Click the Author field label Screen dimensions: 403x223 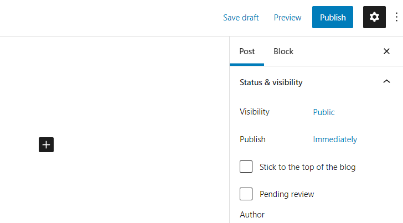[x=252, y=214]
